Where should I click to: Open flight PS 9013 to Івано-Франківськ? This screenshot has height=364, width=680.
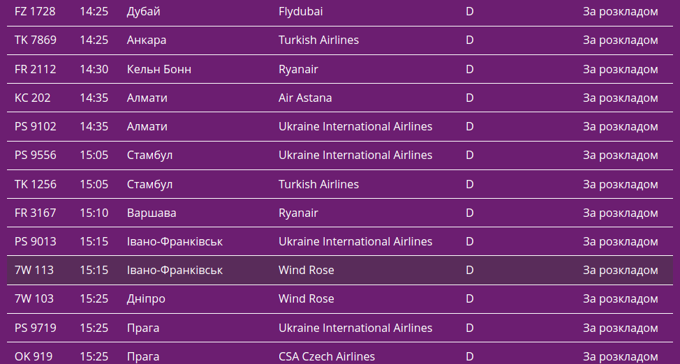point(36,241)
